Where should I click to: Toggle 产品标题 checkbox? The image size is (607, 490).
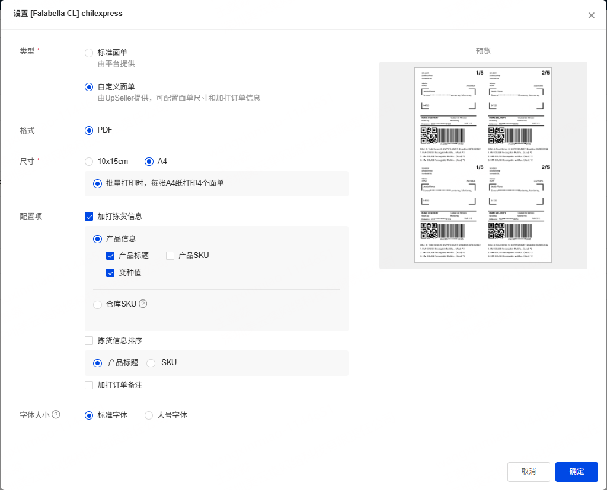(110, 256)
